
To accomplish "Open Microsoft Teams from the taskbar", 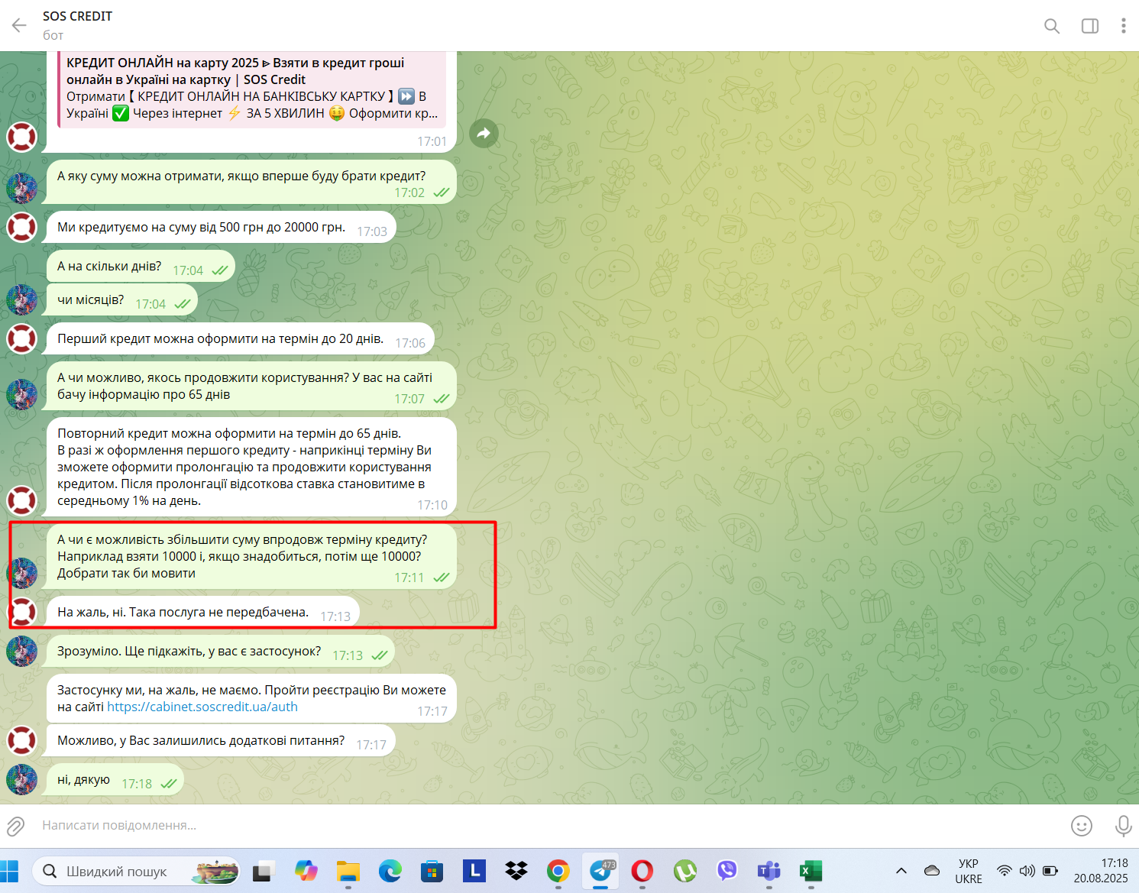I will 769,871.
